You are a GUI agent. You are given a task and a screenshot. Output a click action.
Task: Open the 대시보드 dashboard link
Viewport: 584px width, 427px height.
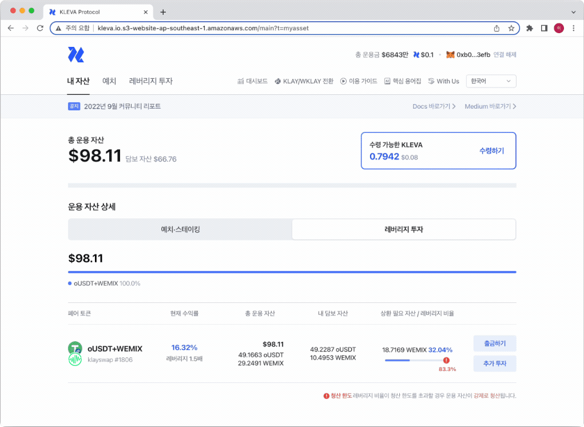point(252,81)
